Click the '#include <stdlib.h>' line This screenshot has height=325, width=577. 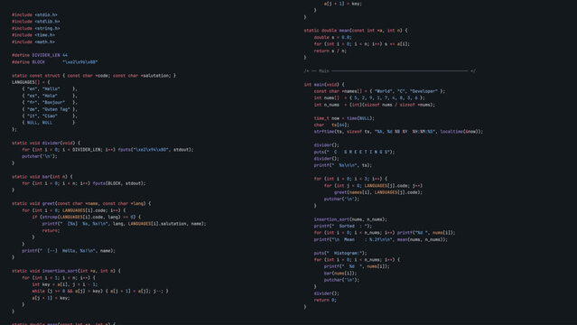pyautogui.click(x=36, y=22)
